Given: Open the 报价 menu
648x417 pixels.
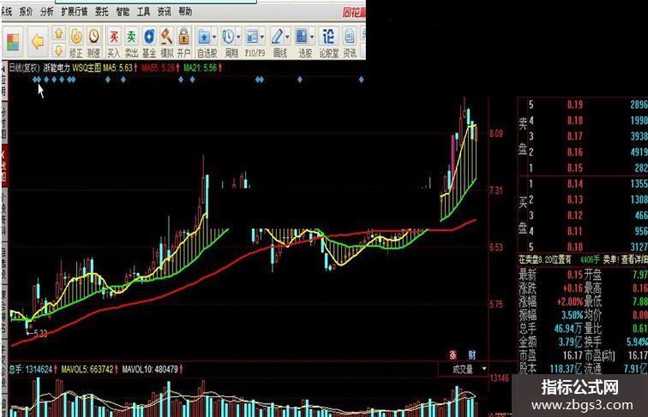Looking at the screenshot, I should click(26, 12).
